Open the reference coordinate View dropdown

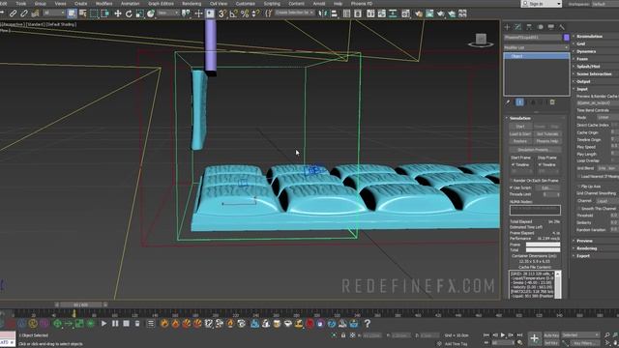[167, 14]
